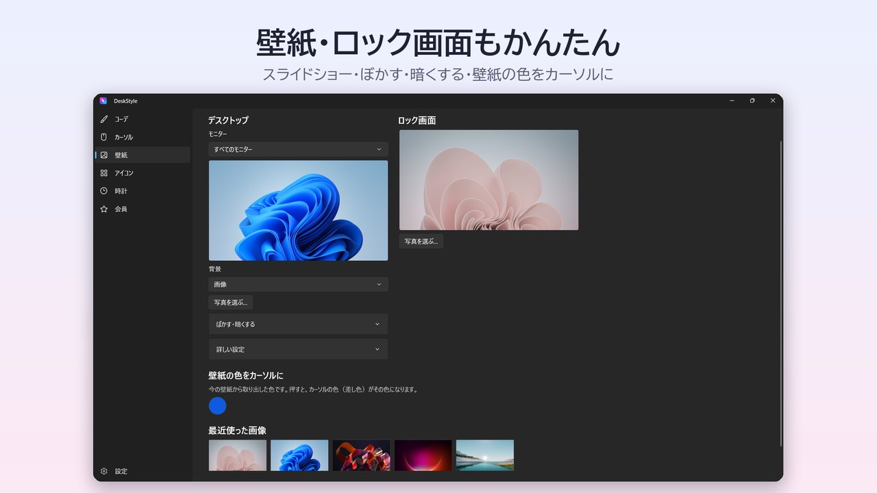
Task: Select the コーデ brush icon in sidebar
Action: pos(104,119)
